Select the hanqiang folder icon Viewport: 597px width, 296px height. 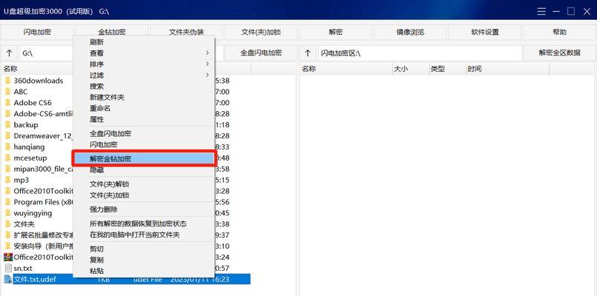7,147
